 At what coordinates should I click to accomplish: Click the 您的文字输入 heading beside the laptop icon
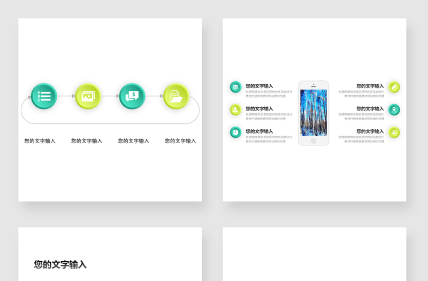click(x=370, y=131)
